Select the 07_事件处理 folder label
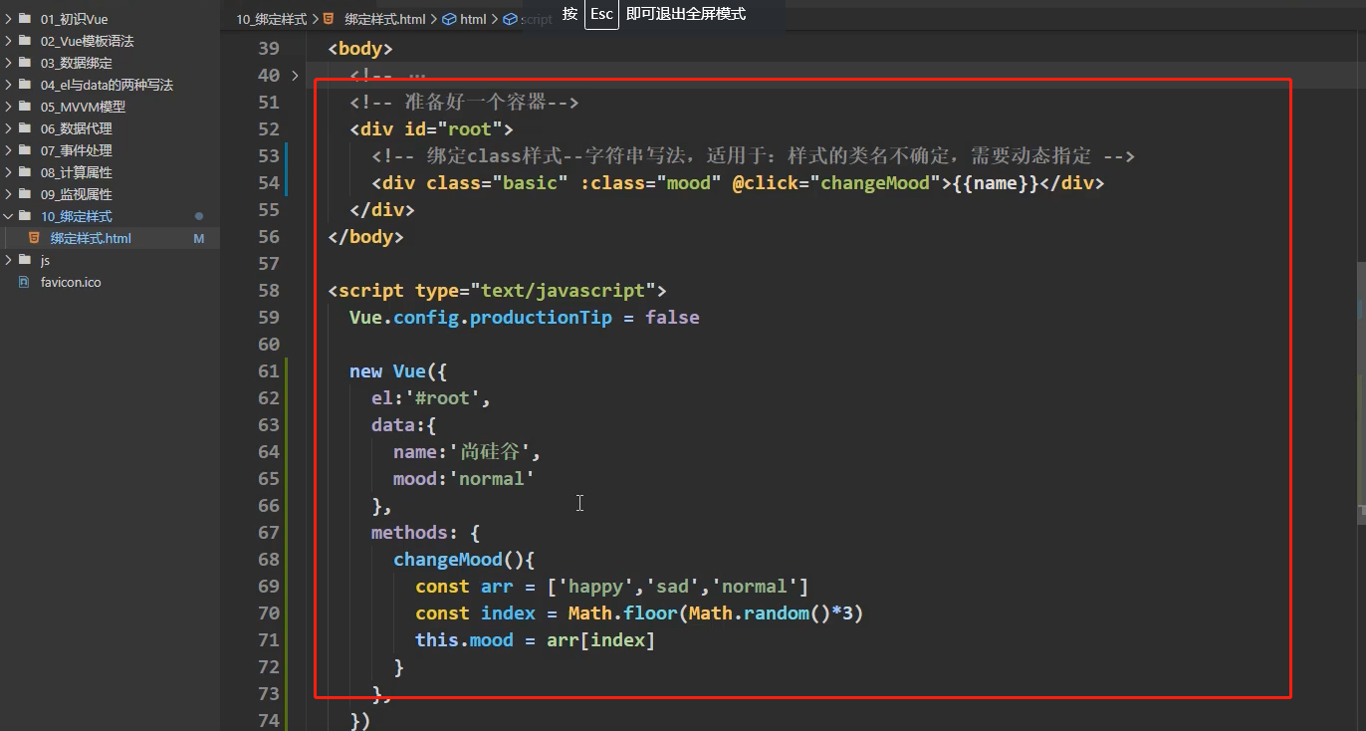This screenshot has width=1366, height=731. coord(77,150)
